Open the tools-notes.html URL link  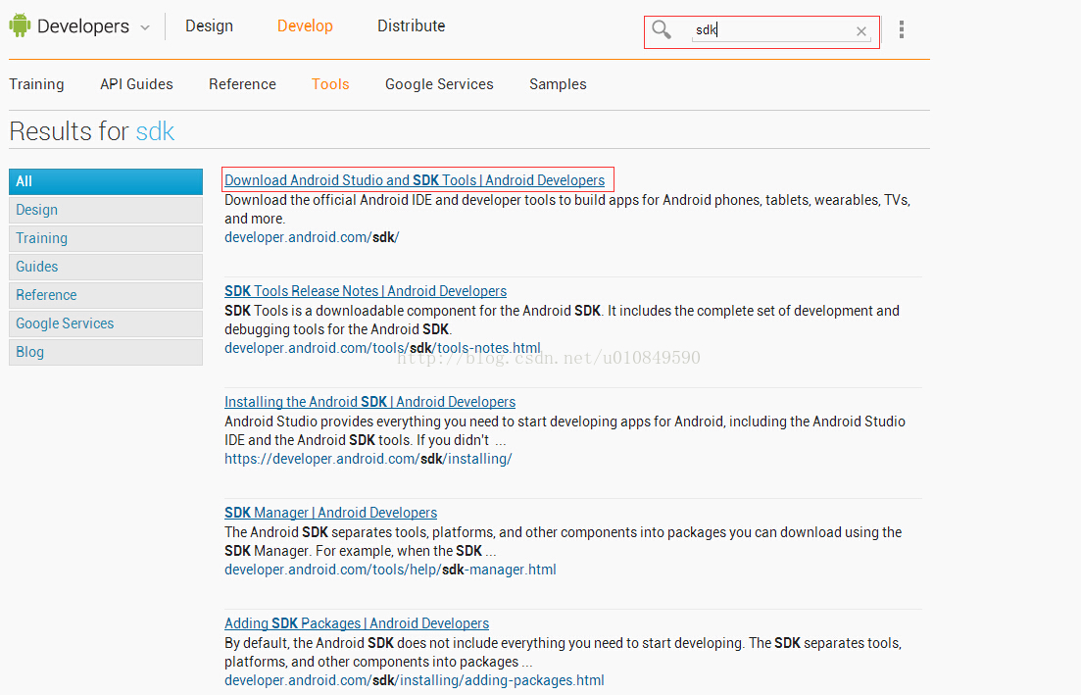[x=382, y=348]
